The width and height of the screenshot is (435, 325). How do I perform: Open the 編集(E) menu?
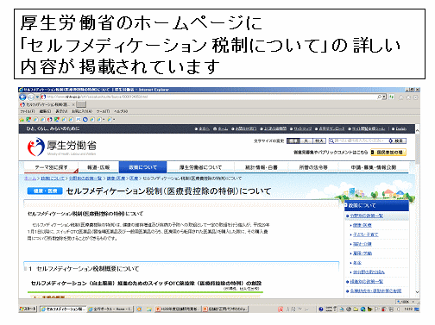(x=45, y=111)
